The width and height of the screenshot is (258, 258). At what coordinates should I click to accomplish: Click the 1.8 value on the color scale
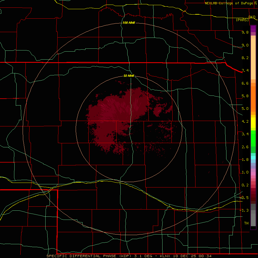point(245,160)
